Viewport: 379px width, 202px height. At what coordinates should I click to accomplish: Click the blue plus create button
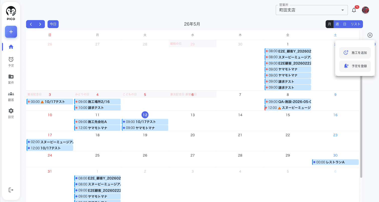click(x=11, y=32)
